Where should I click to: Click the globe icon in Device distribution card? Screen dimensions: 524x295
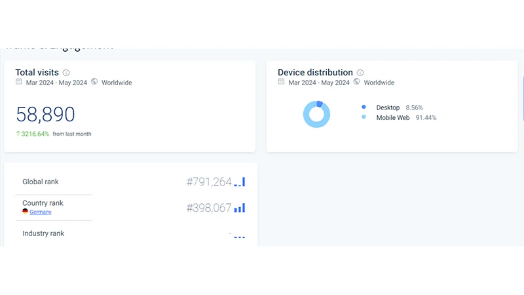(x=357, y=82)
